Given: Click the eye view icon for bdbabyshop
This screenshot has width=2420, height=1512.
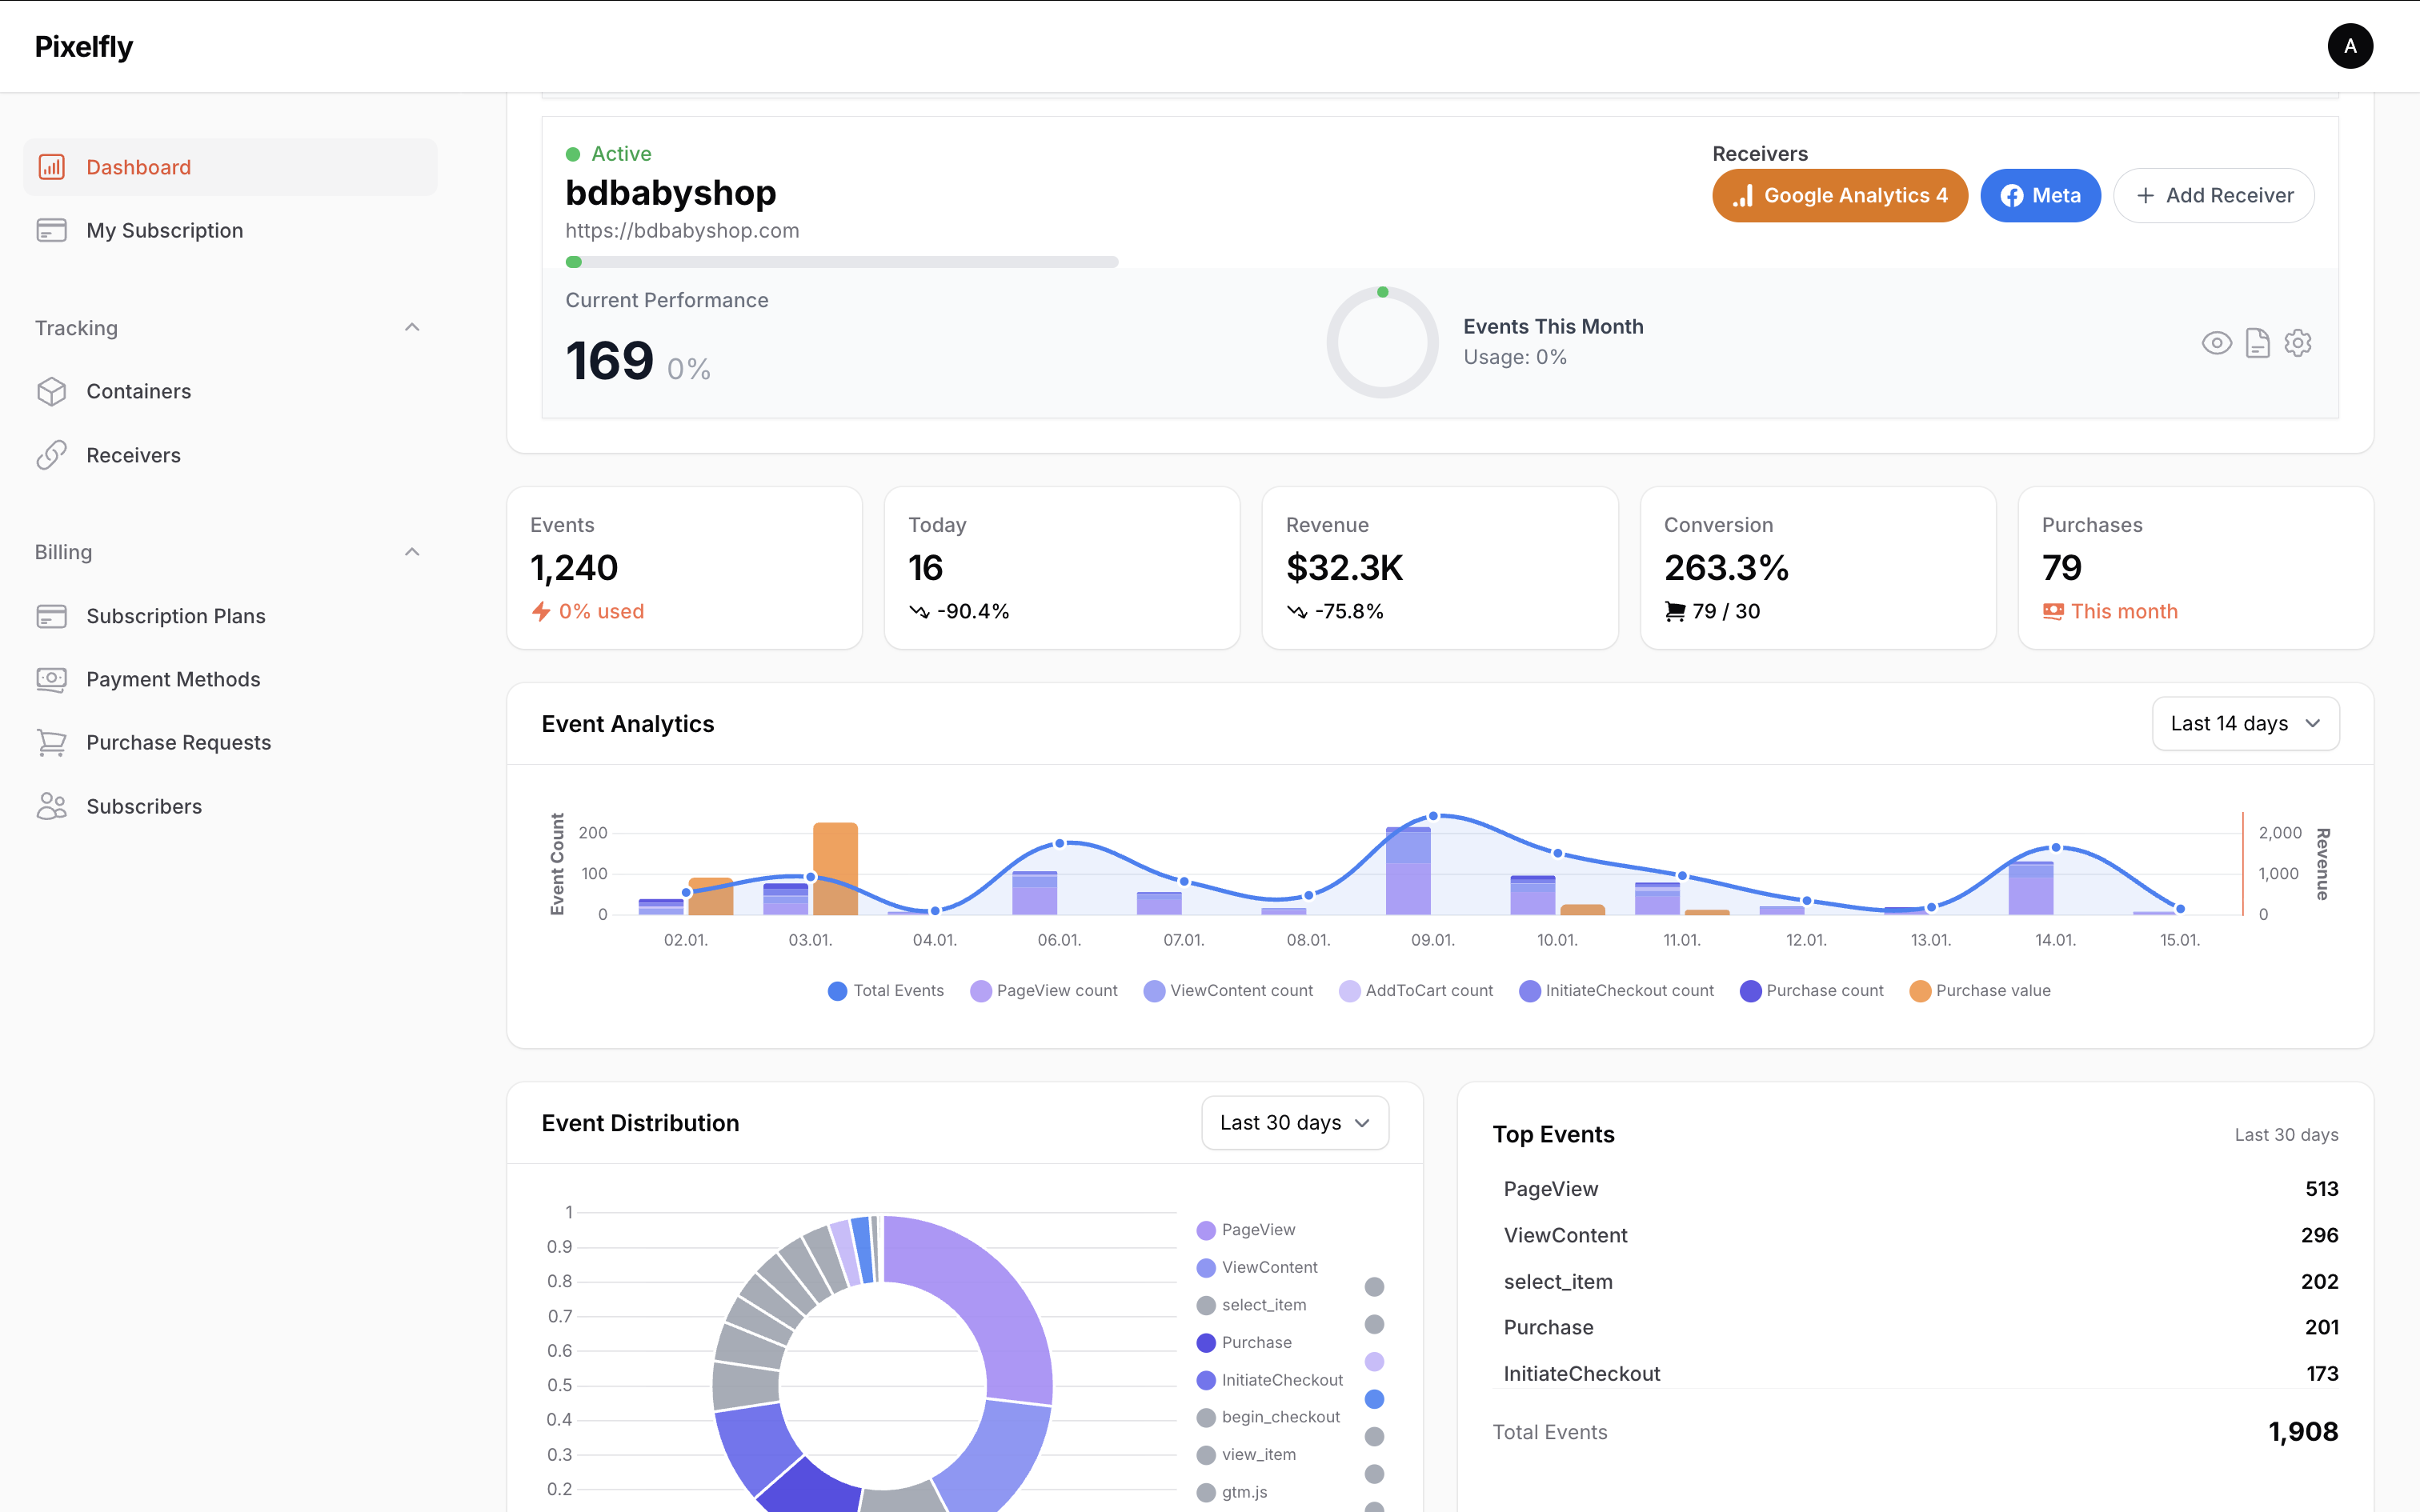Looking at the screenshot, I should (x=2216, y=343).
